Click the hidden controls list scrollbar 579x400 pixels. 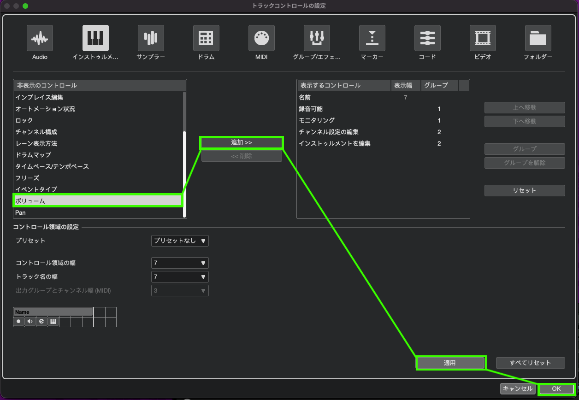point(184,174)
